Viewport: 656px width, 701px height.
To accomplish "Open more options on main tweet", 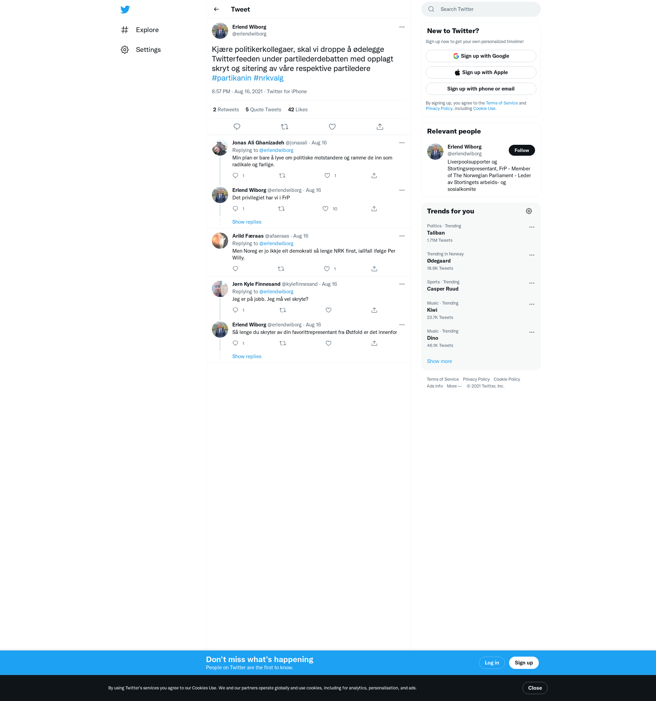I will pyautogui.click(x=401, y=27).
